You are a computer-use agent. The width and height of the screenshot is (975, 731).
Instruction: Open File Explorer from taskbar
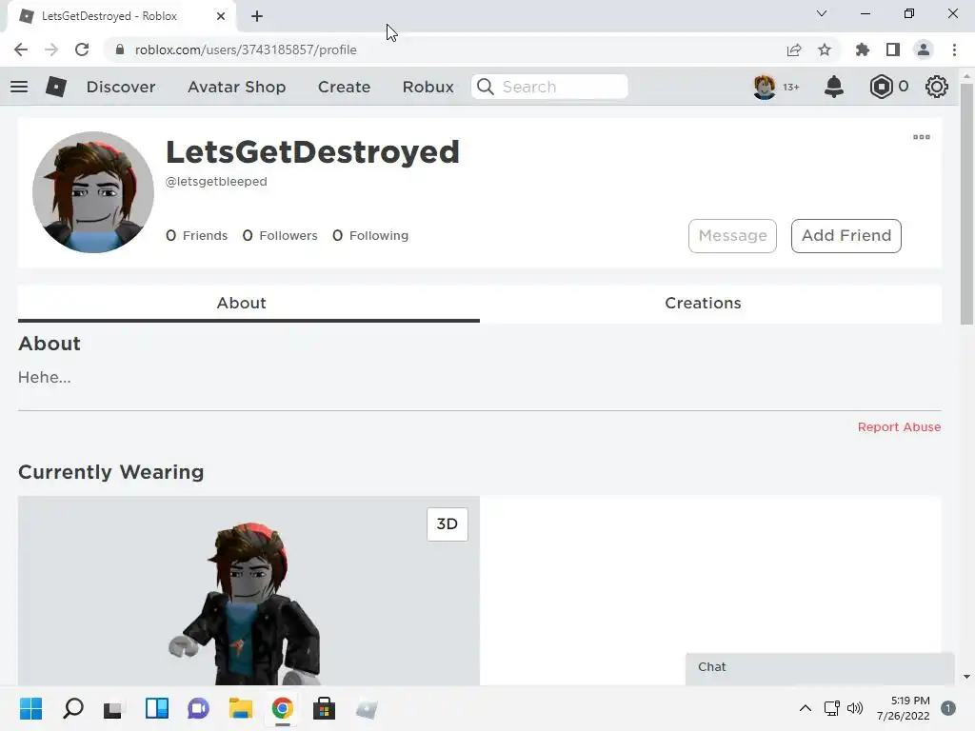(x=241, y=708)
